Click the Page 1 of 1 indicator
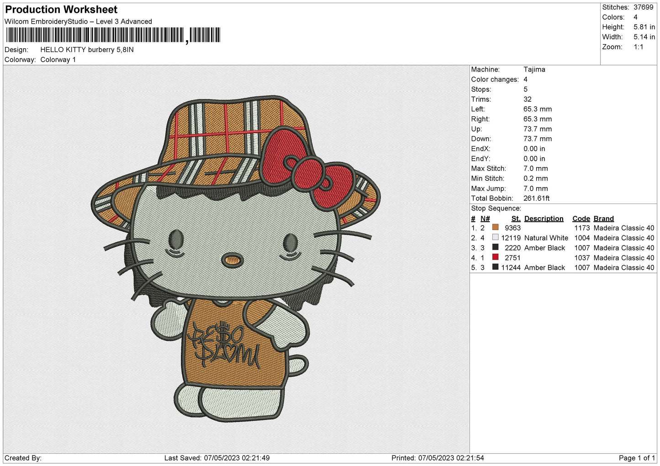 637,458
